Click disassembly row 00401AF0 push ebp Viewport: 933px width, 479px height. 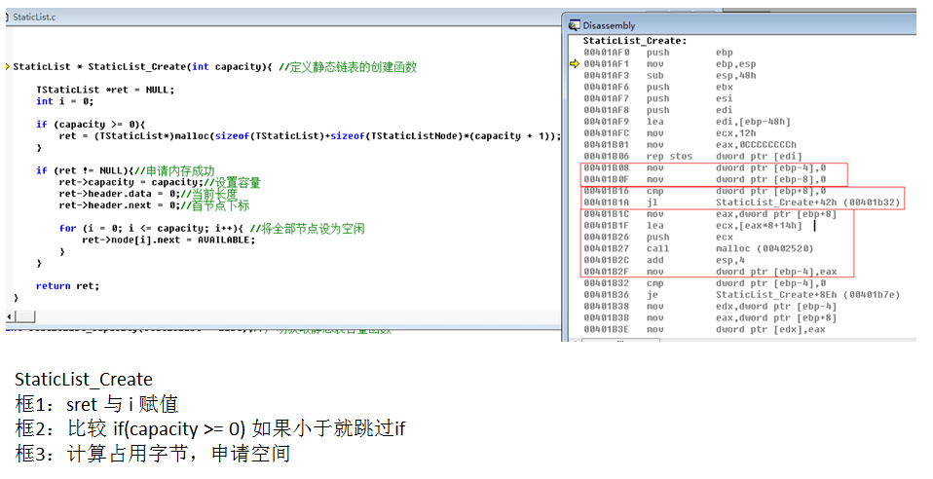658,53
